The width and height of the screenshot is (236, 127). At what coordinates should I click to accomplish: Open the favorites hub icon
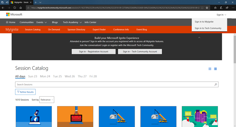pyautogui.click(x=215, y=8)
